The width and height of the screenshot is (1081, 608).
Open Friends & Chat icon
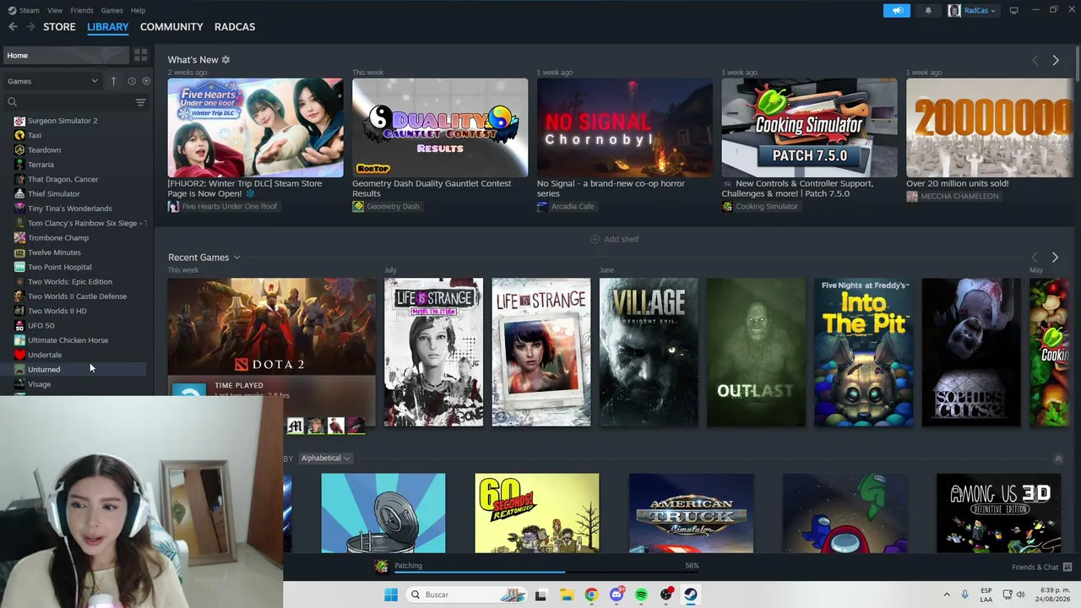(x=1067, y=567)
